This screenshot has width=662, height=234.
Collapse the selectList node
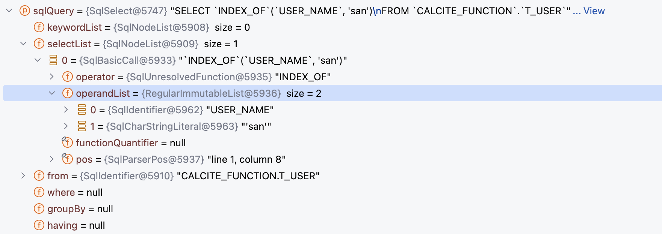(x=23, y=44)
